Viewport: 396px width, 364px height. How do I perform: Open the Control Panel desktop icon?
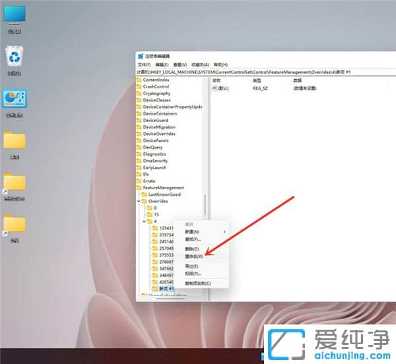point(15,104)
